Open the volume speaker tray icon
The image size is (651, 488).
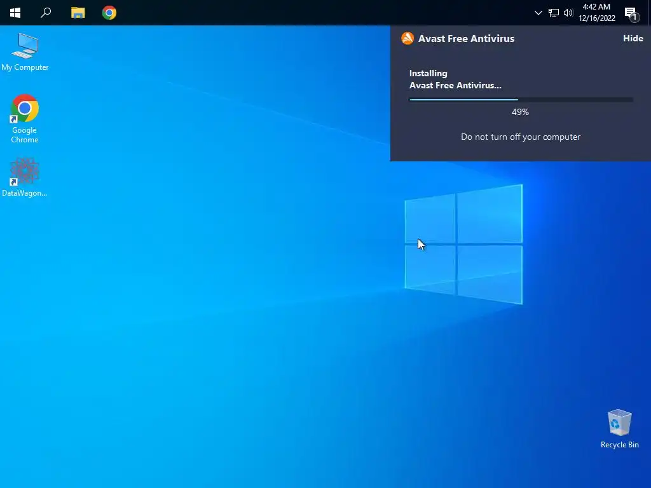pos(568,13)
